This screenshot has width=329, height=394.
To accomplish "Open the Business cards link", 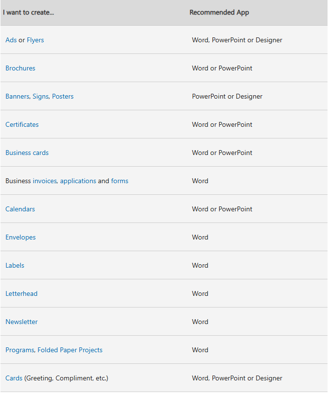I will [x=27, y=153].
